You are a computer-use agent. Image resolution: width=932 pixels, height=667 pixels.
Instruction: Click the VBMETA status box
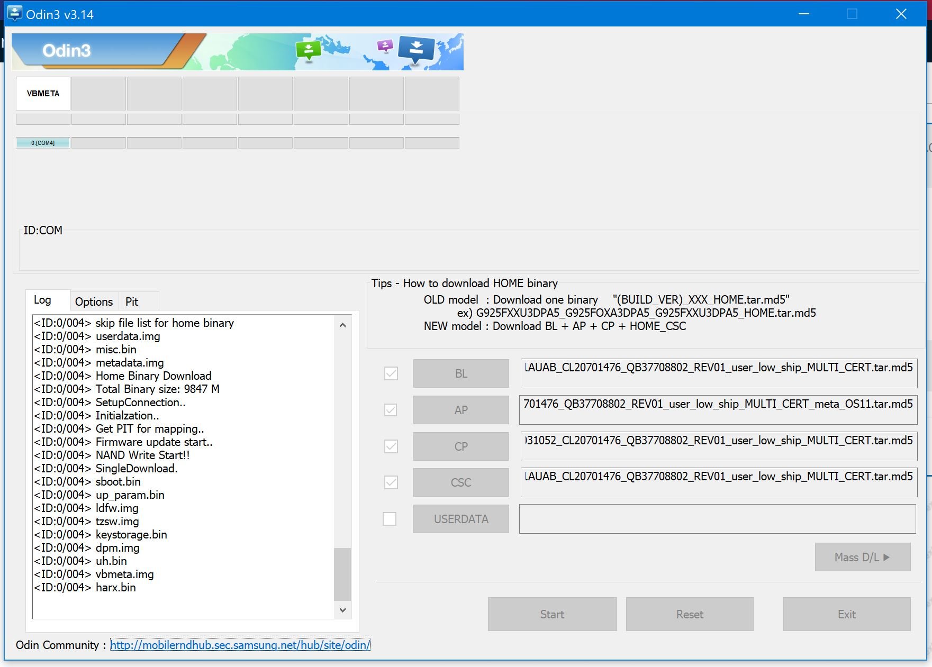(43, 94)
